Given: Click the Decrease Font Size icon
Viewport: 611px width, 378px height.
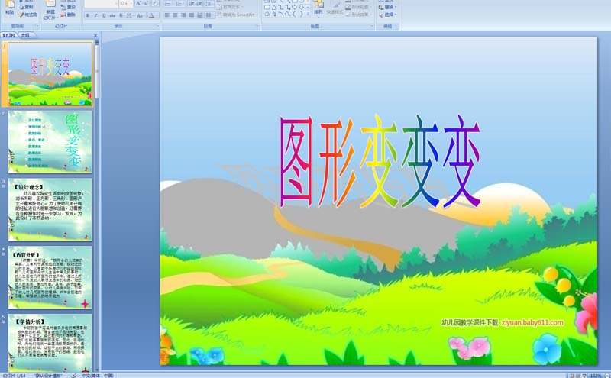Looking at the screenshot, I should point(146,4).
